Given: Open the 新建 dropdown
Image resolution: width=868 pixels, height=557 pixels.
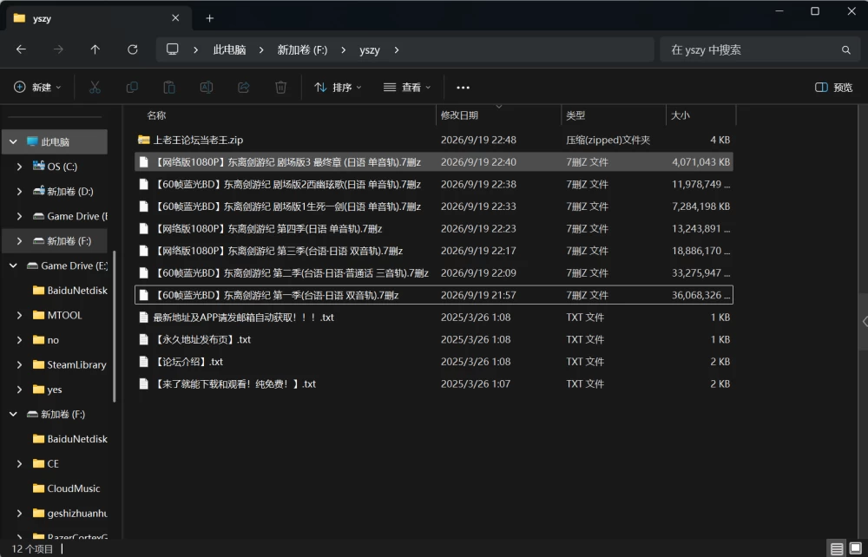Looking at the screenshot, I should (37, 88).
